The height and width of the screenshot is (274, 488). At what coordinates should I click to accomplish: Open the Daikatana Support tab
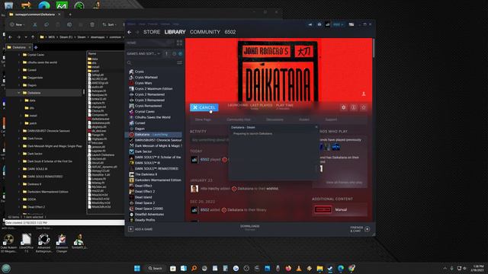click(331, 119)
